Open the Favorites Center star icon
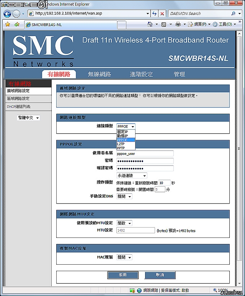This screenshot has width=245, height=296. click(x=8, y=24)
